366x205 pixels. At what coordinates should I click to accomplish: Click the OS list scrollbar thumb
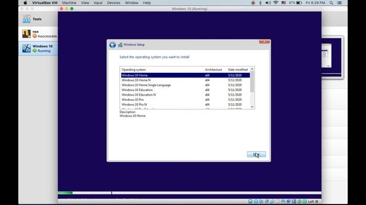tap(252, 81)
